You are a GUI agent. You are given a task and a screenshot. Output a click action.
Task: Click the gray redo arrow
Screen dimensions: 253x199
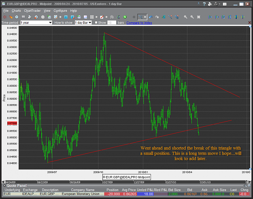pyautogui.click(x=157, y=17)
